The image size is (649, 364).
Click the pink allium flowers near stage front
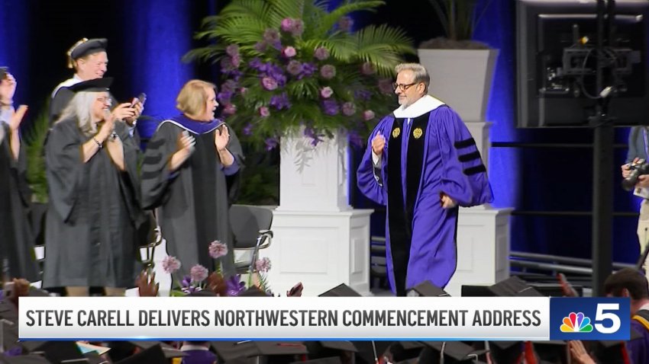coord(215,268)
